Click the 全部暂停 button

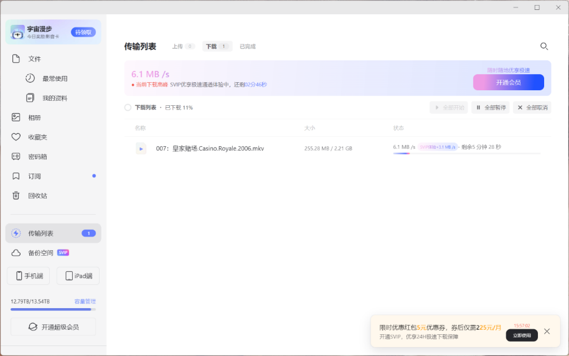click(491, 108)
